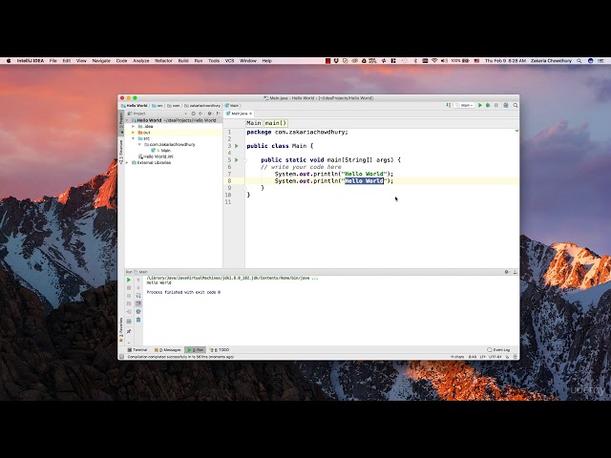The height and width of the screenshot is (458, 611).
Task: Toggle Scroll to End in Run panel
Action: (138, 303)
